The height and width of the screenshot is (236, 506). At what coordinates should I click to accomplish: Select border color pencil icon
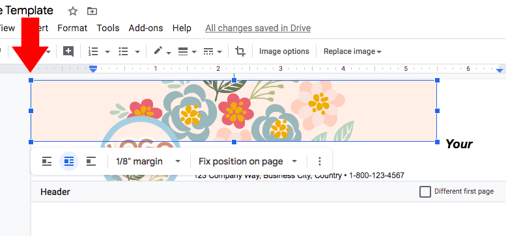(x=158, y=51)
